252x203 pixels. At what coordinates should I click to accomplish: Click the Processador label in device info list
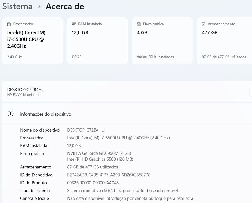click(31, 138)
